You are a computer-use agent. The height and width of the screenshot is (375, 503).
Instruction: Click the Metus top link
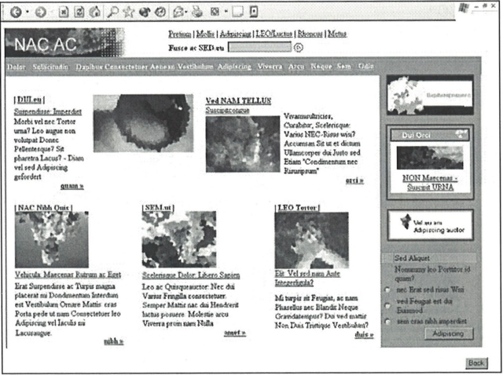coord(337,34)
